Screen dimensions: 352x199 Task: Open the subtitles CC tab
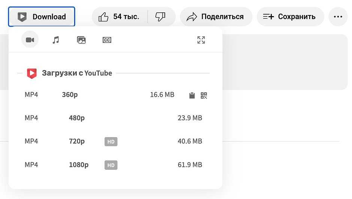(x=107, y=40)
